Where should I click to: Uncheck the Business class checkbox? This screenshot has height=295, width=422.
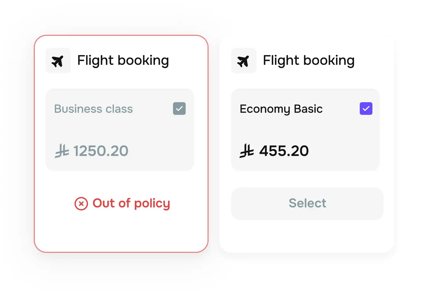[179, 108]
